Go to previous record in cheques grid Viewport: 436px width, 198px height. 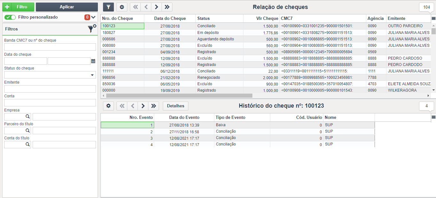pyautogui.click(x=146, y=7)
